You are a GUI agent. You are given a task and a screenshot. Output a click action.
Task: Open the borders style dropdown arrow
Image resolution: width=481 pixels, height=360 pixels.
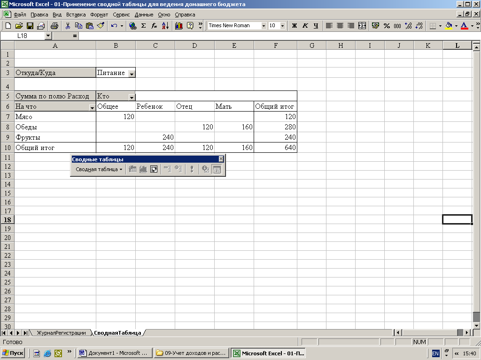[440, 26]
